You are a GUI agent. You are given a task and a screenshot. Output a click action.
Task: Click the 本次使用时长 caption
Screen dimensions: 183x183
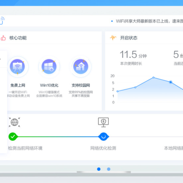pyautogui.click(x=131, y=64)
